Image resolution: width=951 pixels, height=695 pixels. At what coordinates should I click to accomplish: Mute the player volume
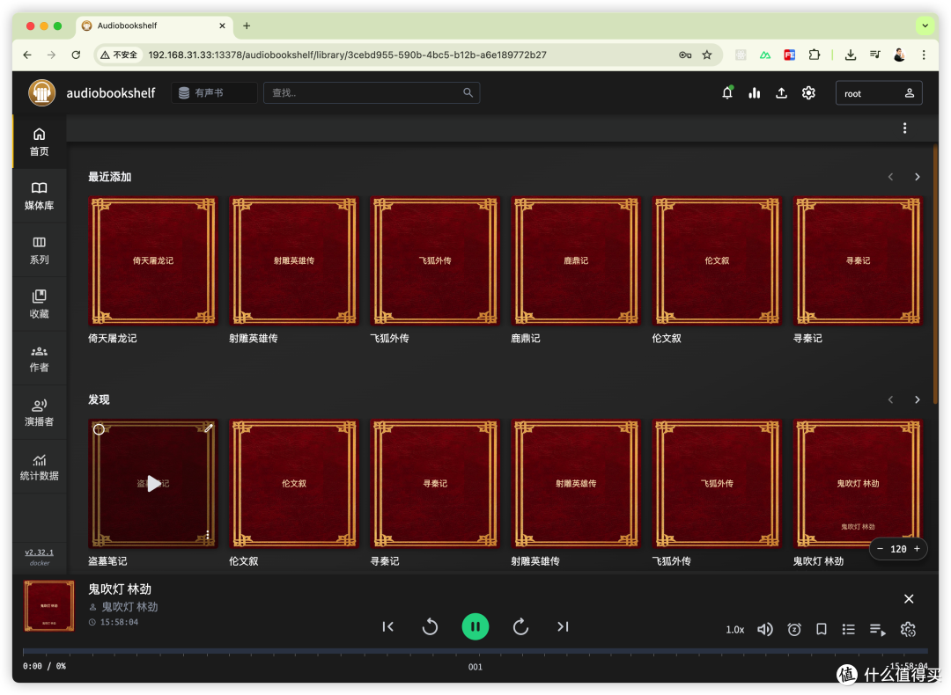tap(765, 629)
